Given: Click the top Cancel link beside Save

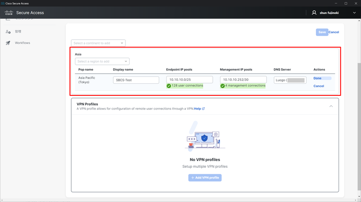Looking at the screenshot, I should 333,32.
